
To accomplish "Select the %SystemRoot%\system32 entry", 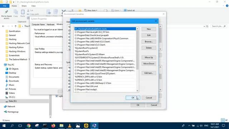I will (105, 48).
